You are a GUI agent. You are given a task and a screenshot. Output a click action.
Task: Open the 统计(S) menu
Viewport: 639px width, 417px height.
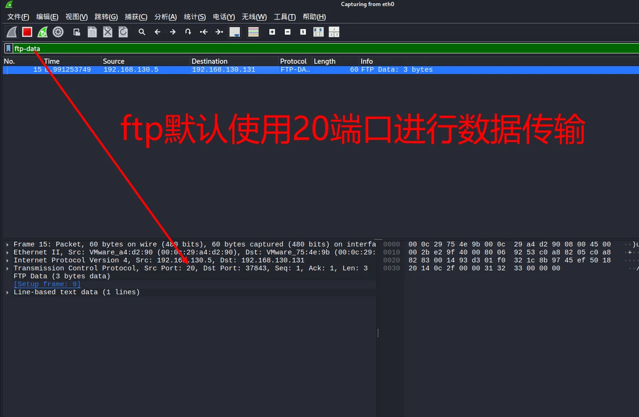click(x=195, y=17)
